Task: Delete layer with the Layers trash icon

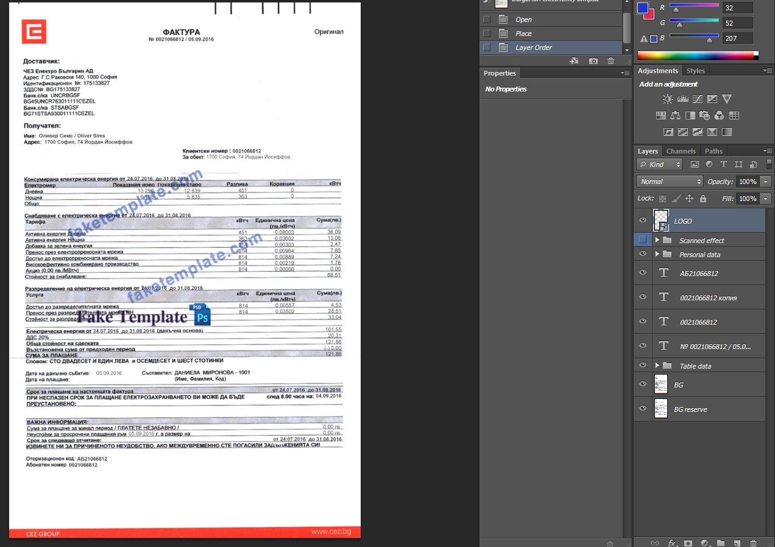Action: [x=753, y=542]
